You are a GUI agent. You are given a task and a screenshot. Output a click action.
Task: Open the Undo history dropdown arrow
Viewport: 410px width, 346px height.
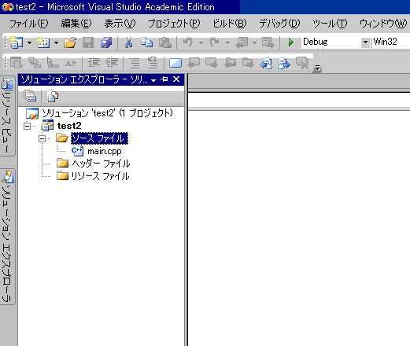(201, 42)
